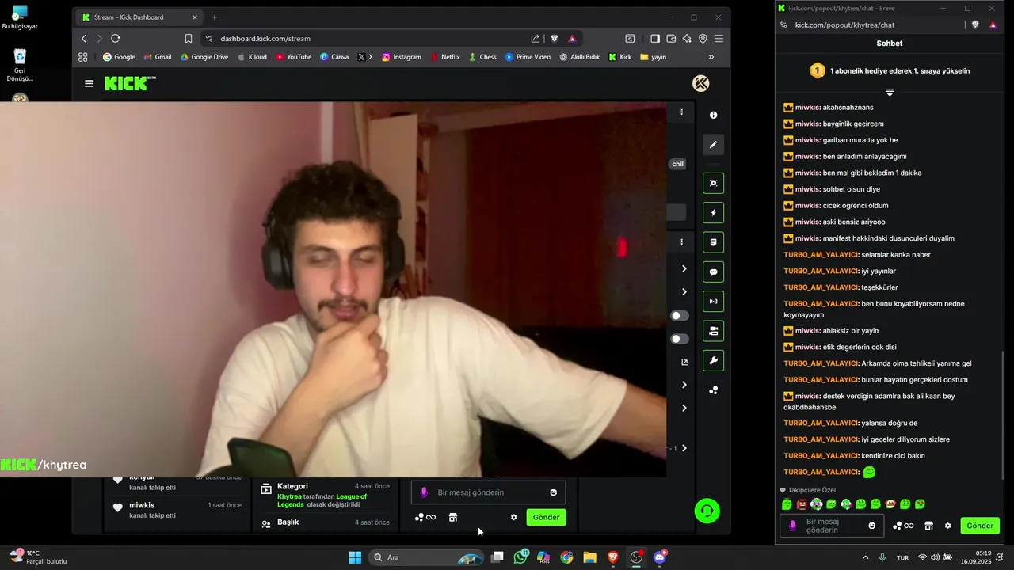Toggle the lower switch in dashboard panel

680,339
